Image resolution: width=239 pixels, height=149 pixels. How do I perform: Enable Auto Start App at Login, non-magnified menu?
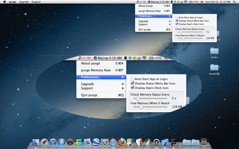tap(177, 18)
